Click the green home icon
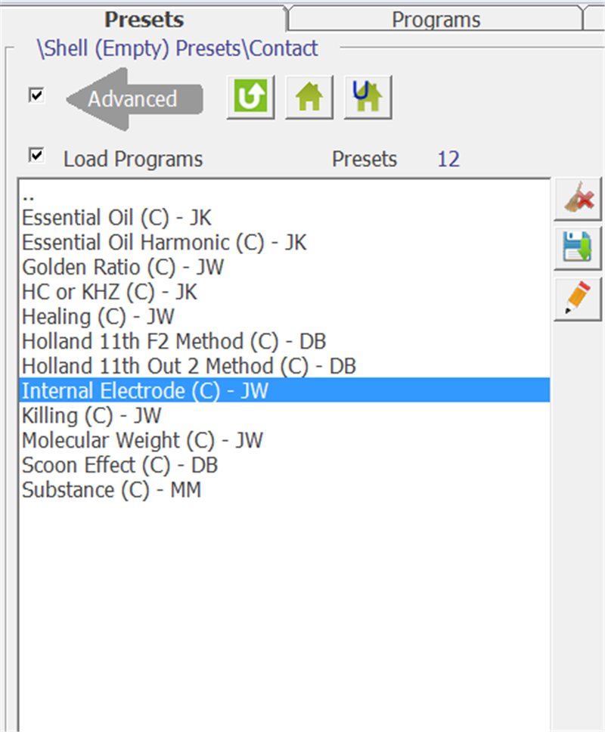 coord(309,98)
